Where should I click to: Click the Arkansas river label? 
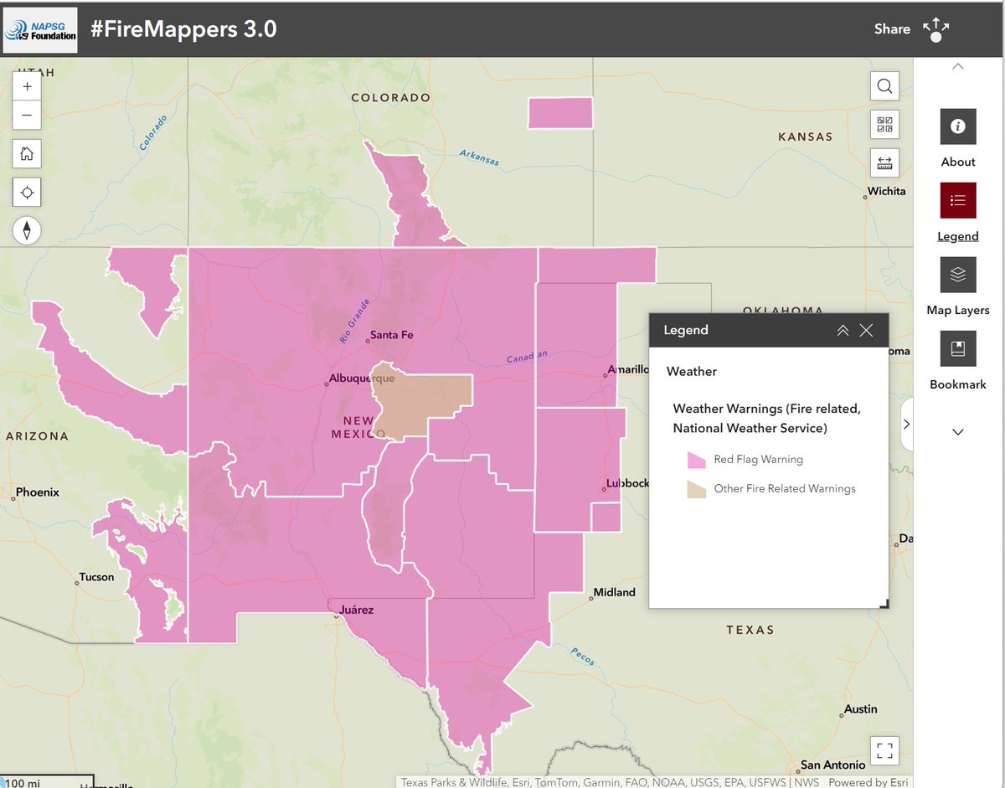479,157
